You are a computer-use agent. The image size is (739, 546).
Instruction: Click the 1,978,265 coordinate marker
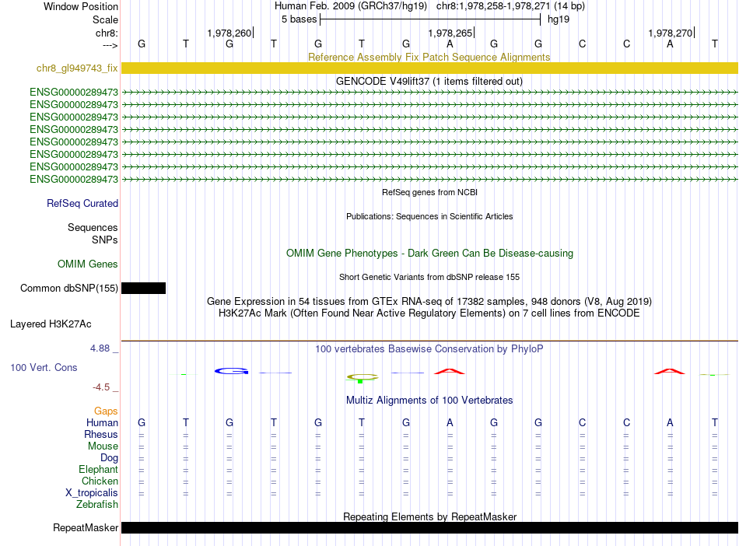(450, 33)
